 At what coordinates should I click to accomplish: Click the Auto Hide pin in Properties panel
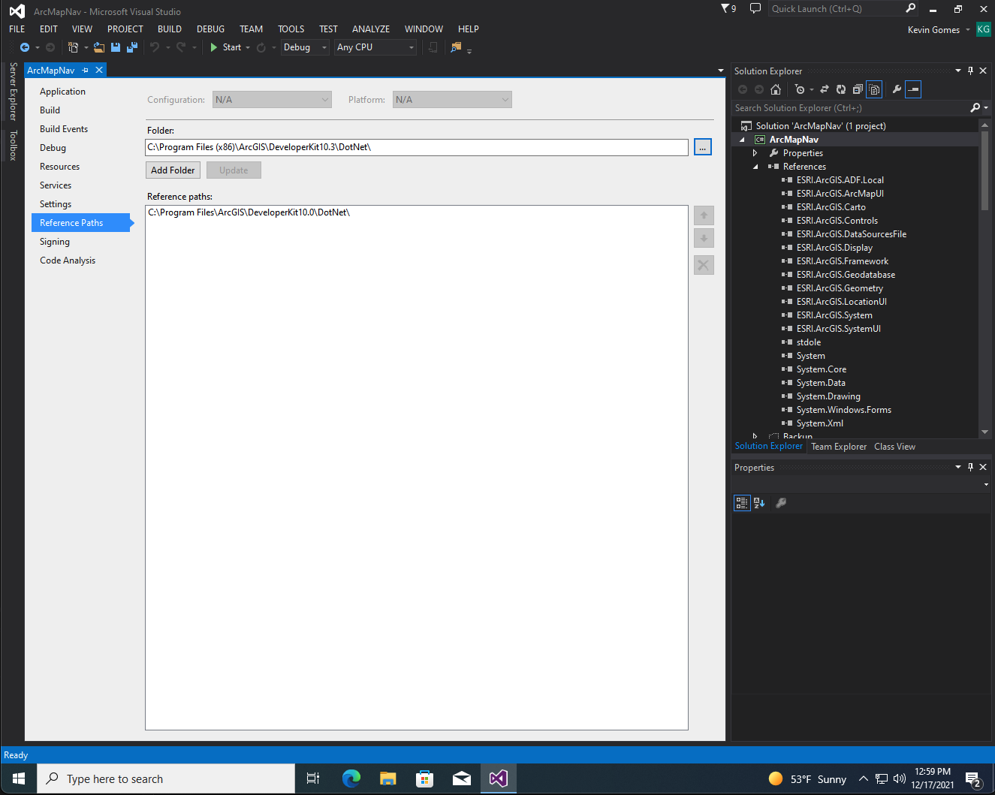[970, 467]
